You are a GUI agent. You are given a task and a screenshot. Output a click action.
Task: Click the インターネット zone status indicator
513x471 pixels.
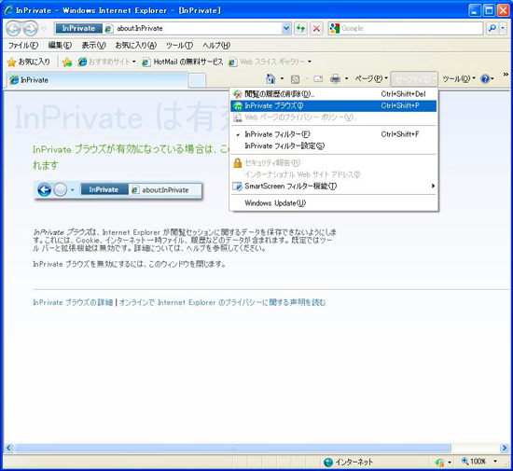pos(348,463)
